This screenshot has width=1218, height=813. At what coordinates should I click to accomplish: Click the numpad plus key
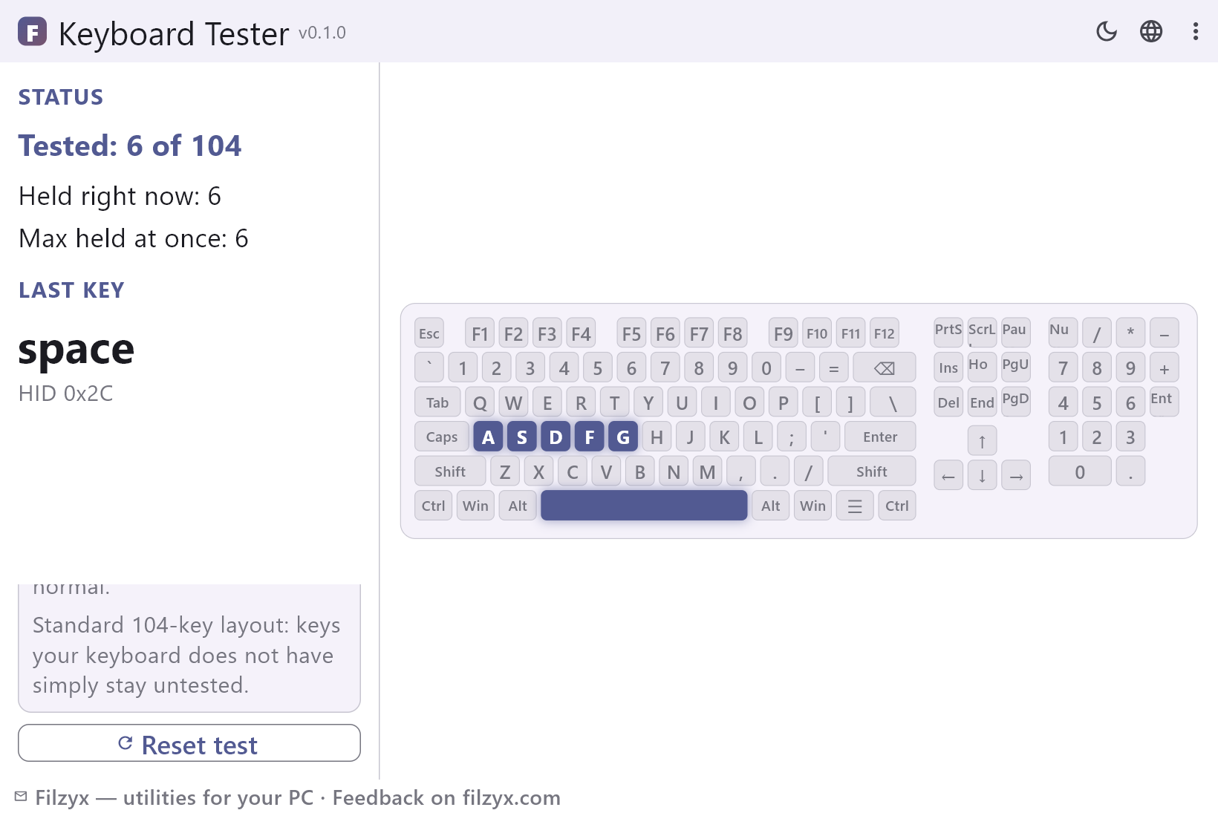[1164, 368]
